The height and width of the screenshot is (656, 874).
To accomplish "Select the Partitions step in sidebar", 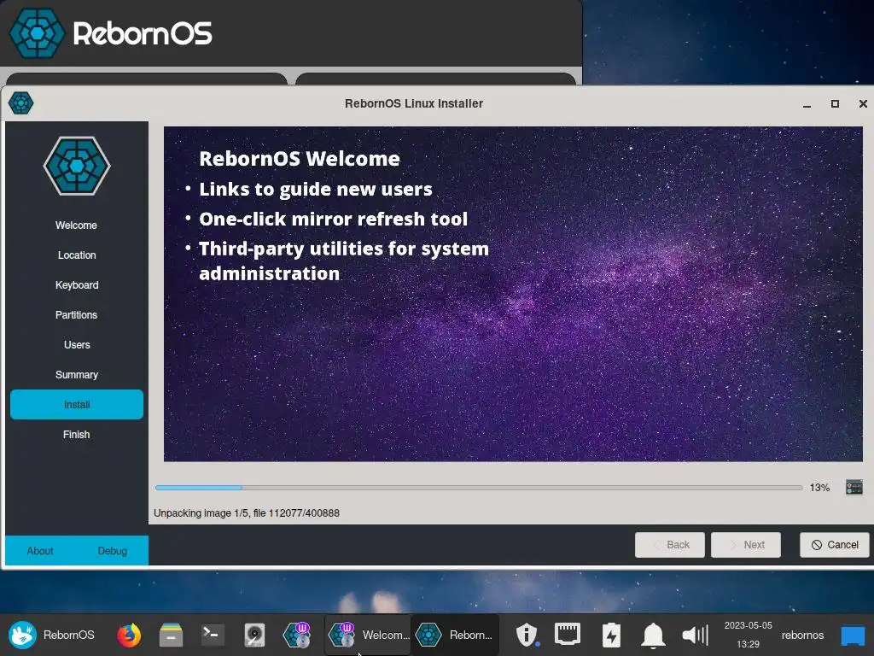I will [76, 314].
